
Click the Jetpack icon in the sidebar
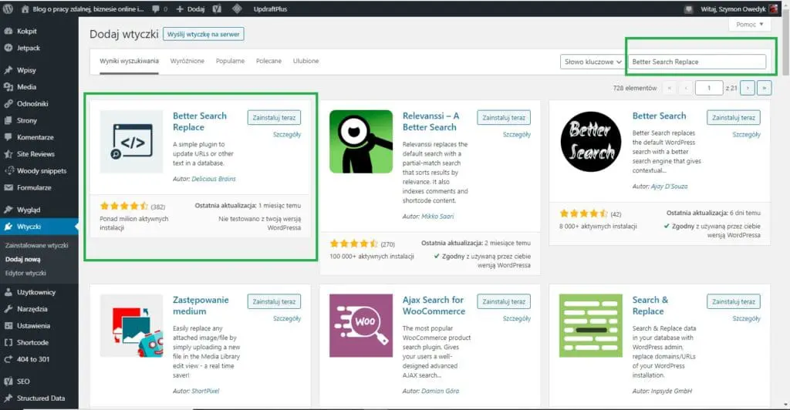tap(8, 48)
